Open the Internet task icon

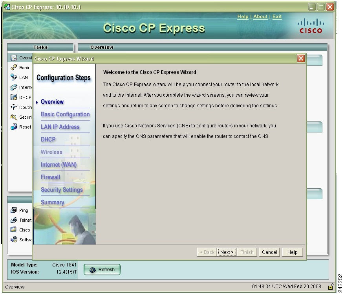coord(14,87)
